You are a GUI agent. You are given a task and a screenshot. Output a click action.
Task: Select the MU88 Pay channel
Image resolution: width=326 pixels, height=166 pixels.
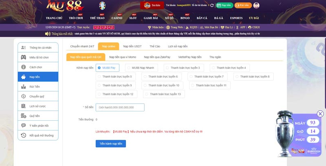point(108,68)
